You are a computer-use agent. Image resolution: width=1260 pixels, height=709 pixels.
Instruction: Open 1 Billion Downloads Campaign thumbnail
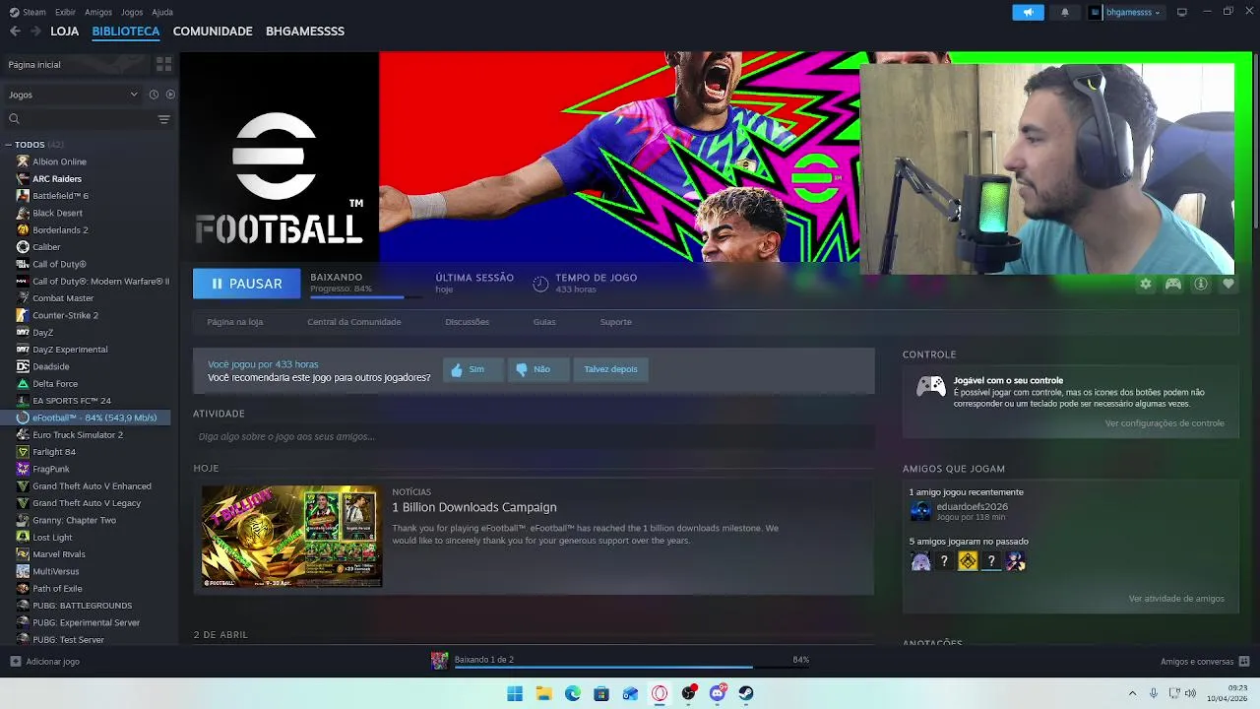click(291, 537)
